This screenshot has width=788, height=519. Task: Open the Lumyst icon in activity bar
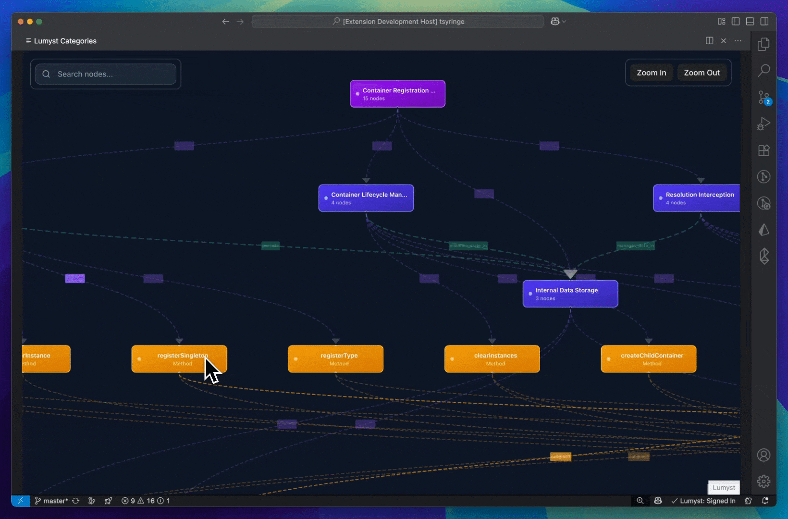point(763,256)
